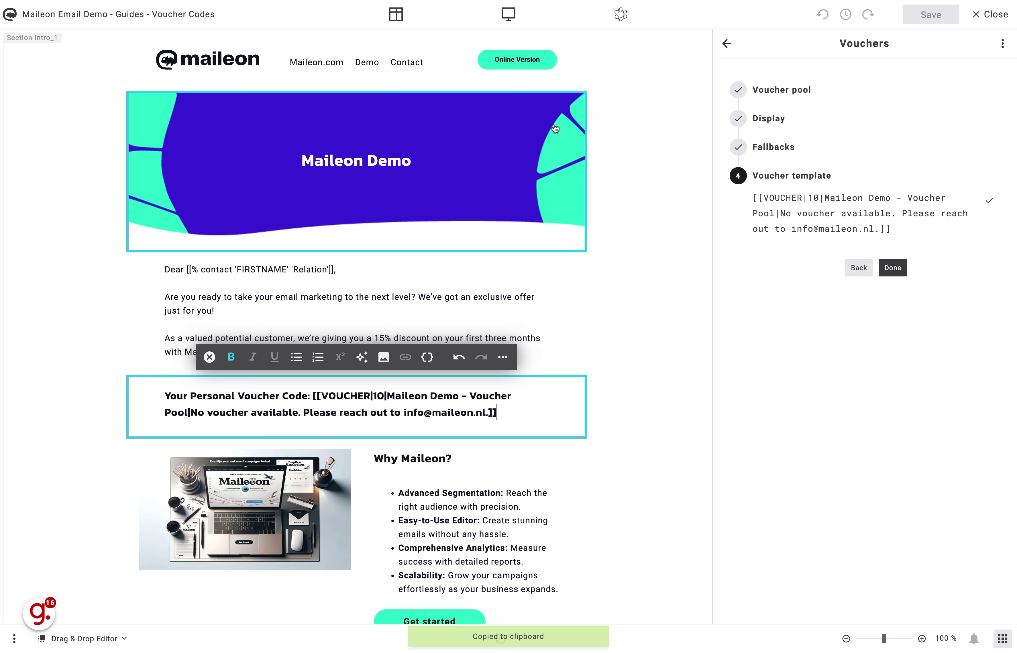Click the maileon logo in email header
Image resolution: width=1017 pixels, height=653 pixels.
click(x=208, y=59)
